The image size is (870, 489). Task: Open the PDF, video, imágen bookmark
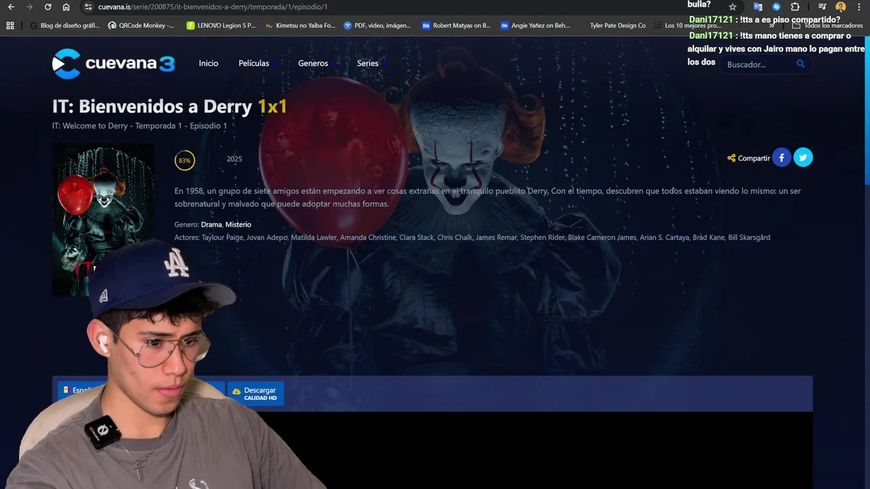[x=377, y=26]
